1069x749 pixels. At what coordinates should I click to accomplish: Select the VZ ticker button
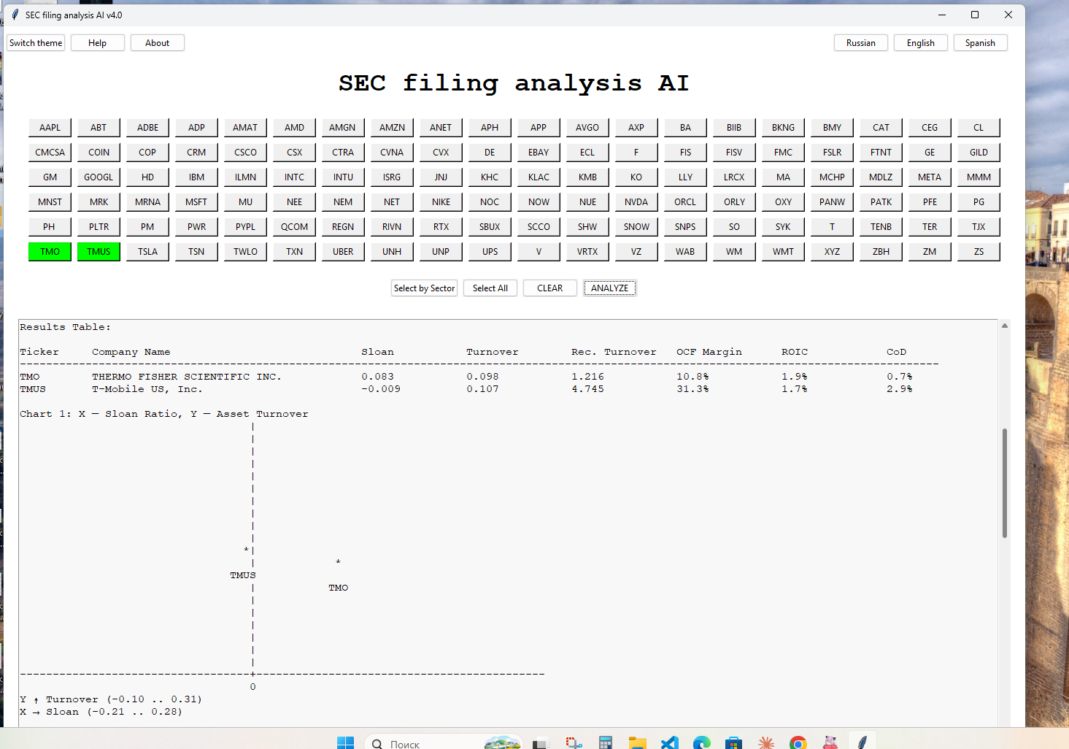tap(636, 252)
